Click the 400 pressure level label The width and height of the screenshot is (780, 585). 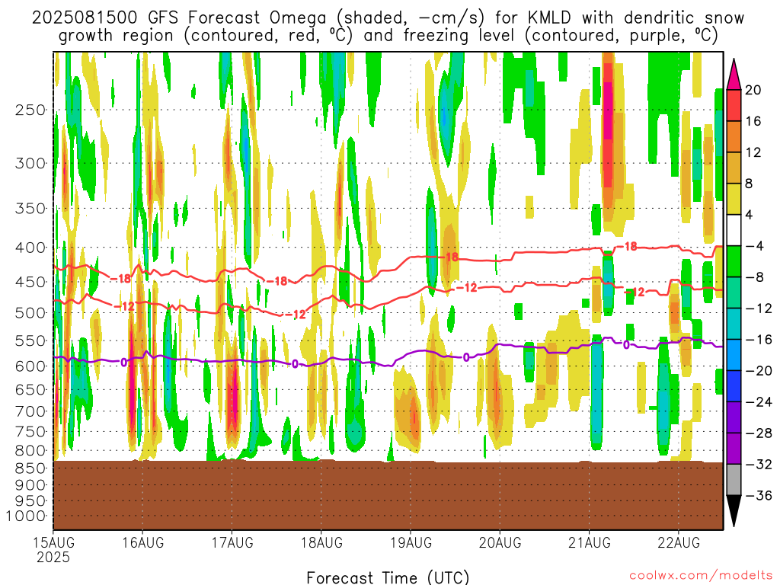pos(30,248)
